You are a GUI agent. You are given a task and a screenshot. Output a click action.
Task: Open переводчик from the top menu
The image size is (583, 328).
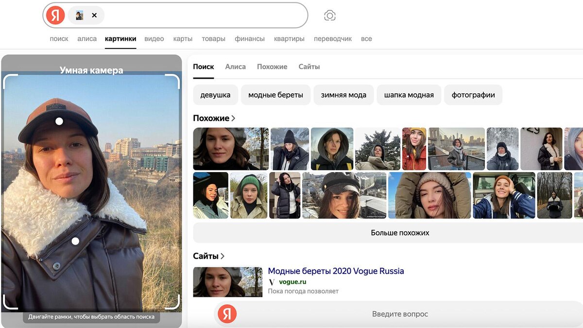(333, 38)
